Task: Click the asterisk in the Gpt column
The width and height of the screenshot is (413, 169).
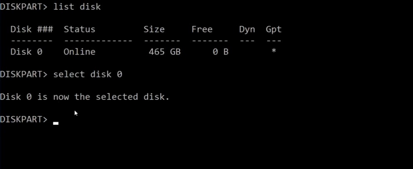Action: tap(274, 51)
